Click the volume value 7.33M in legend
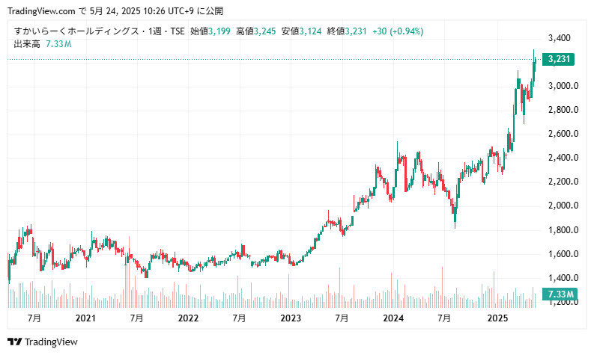This screenshot has width=594, height=355. [58, 44]
